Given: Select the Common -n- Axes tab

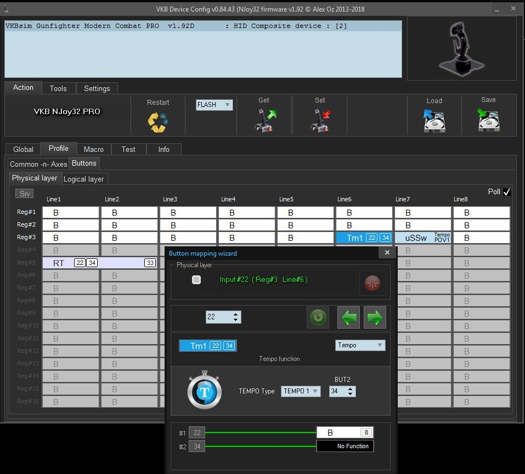Looking at the screenshot, I should coord(38,164).
